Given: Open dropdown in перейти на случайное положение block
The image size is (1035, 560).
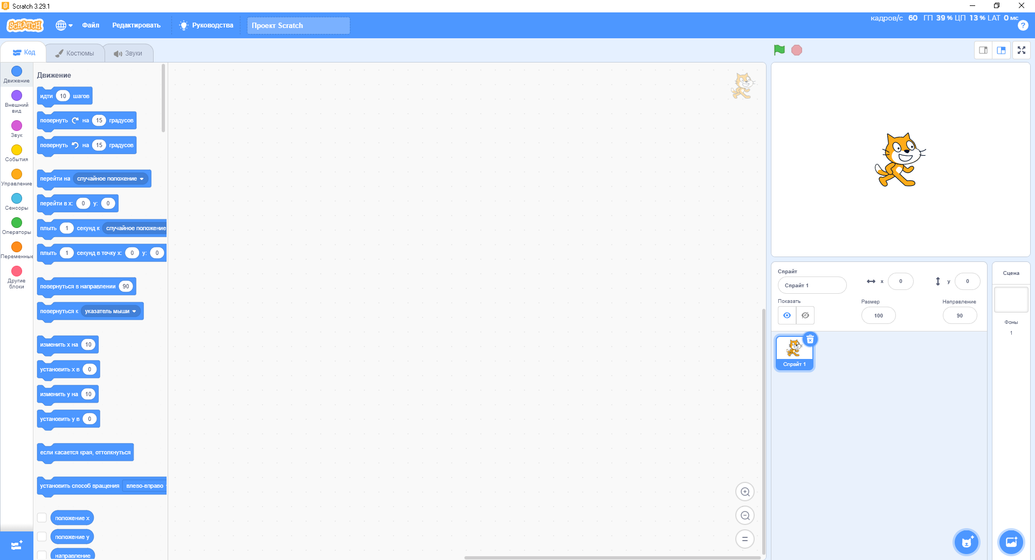Looking at the screenshot, I should 111,179.
